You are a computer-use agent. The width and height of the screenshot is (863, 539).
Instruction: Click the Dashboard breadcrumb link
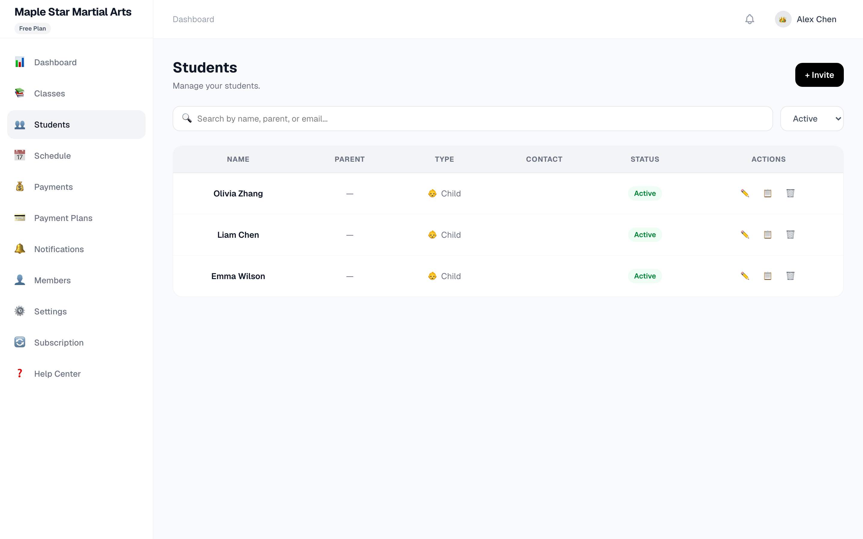(x=193, y=19)
